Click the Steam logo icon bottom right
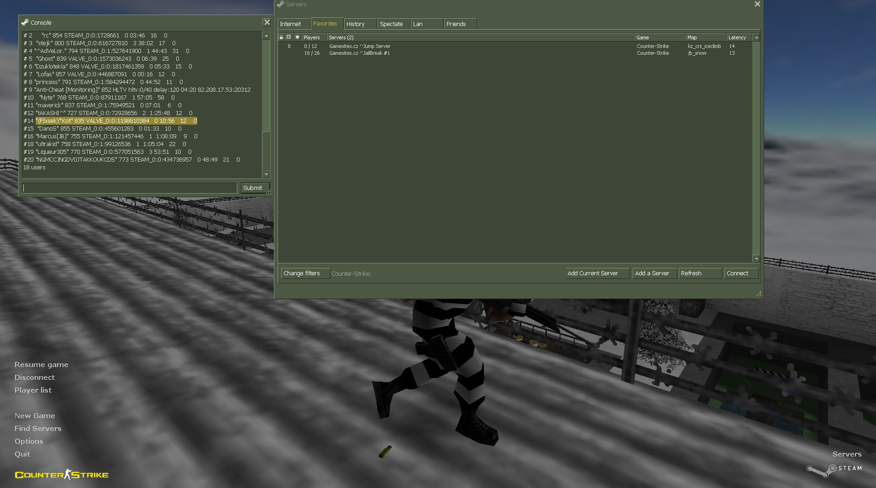 pyautogui.click(x=822, y=471)
